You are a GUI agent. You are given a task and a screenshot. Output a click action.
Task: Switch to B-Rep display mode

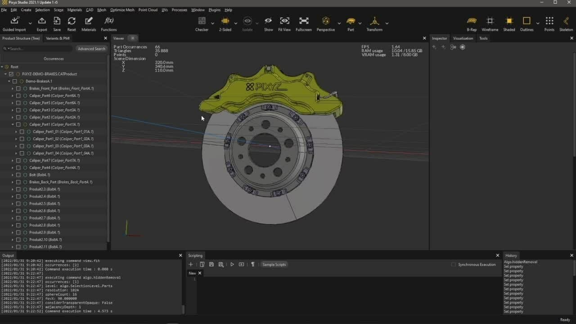(x=472, y=21)
